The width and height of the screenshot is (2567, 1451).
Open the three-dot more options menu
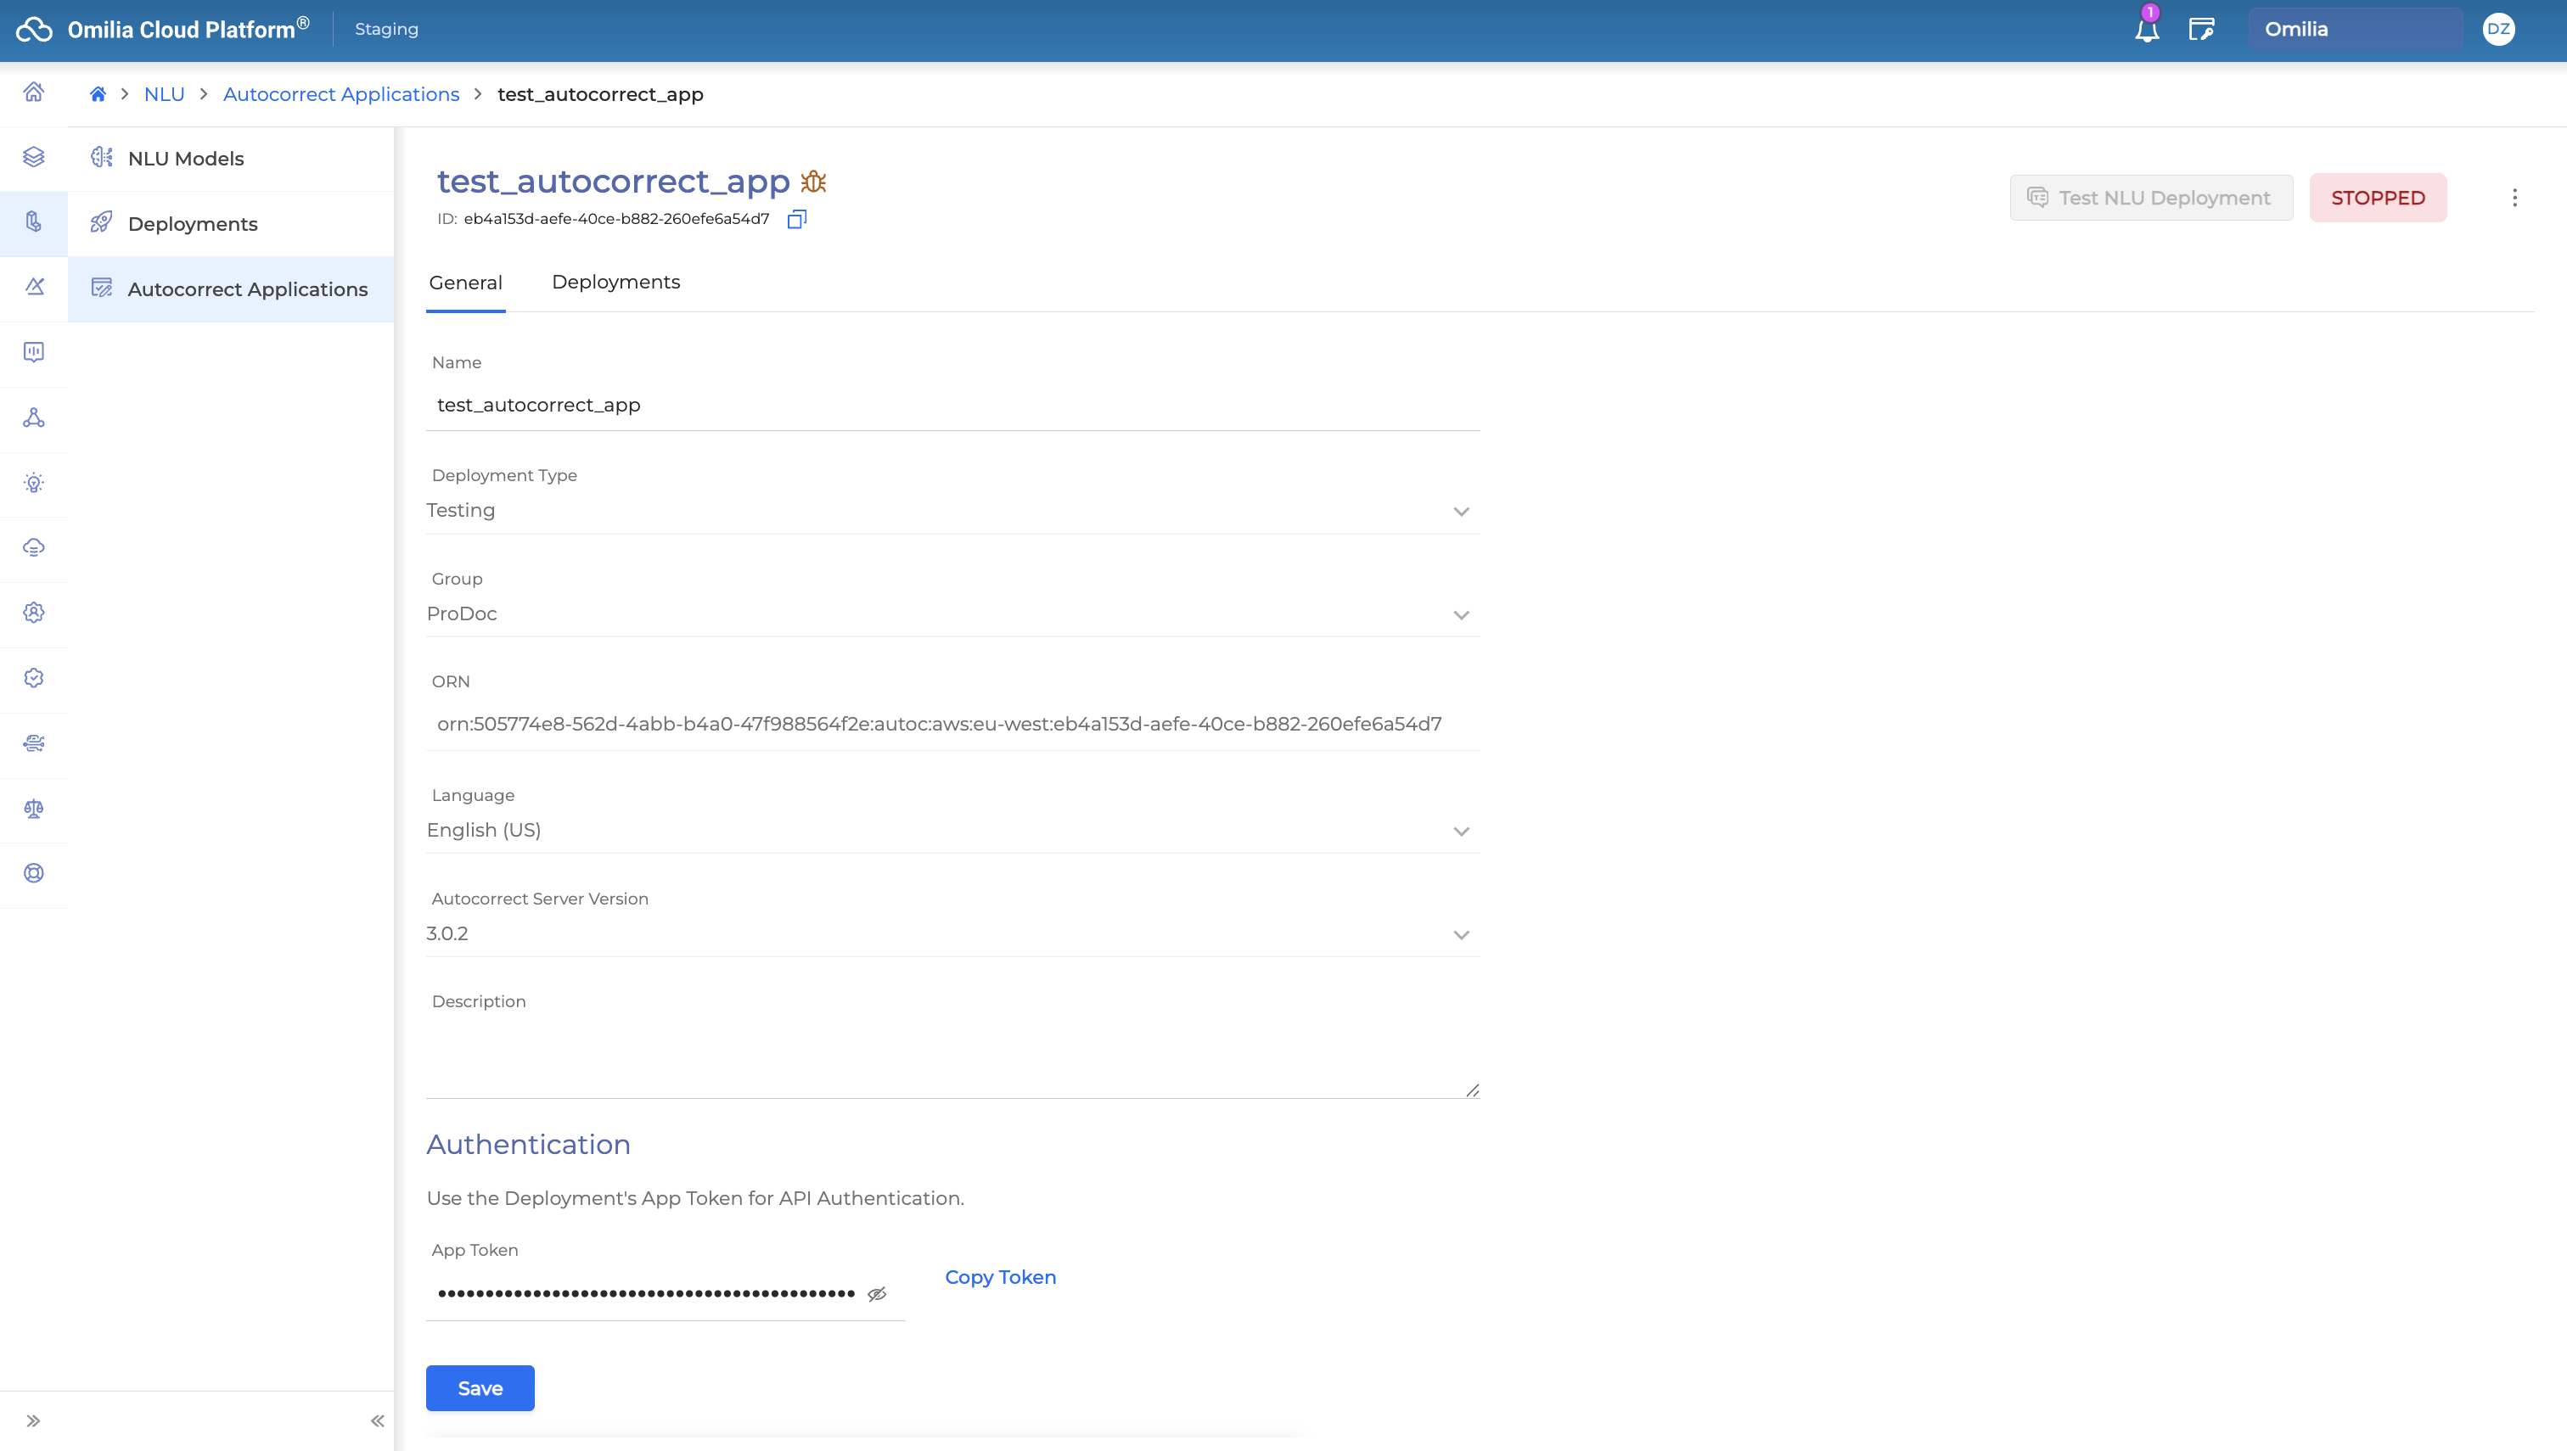(x=2514, y=198)
